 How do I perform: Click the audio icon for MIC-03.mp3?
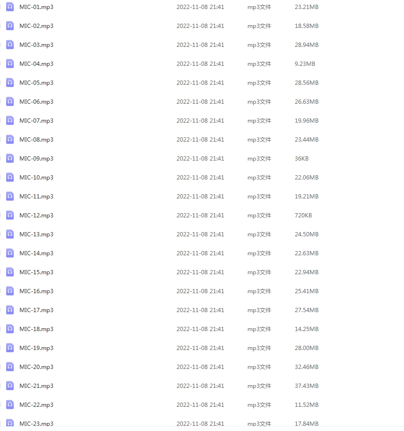point(10,45)
